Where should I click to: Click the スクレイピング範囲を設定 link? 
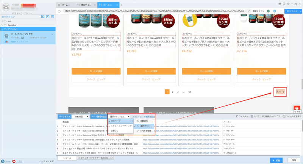click(x=144, y=117)
